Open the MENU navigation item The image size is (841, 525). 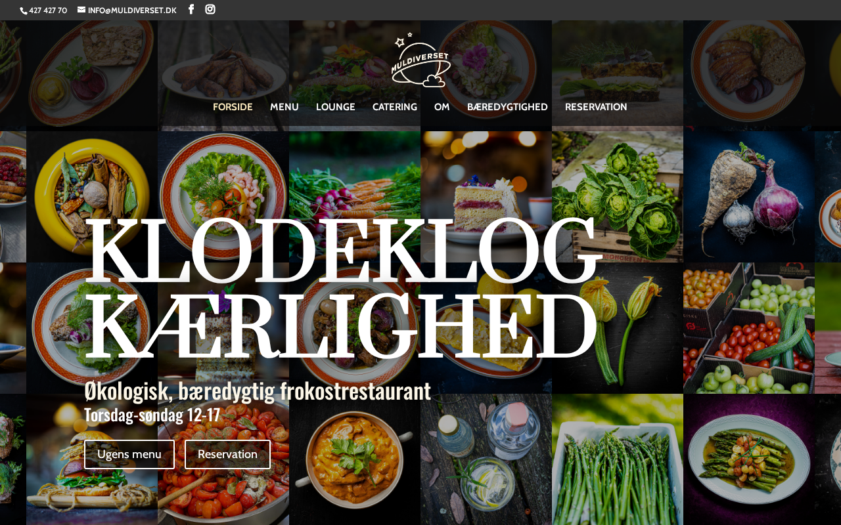(284, 107)
